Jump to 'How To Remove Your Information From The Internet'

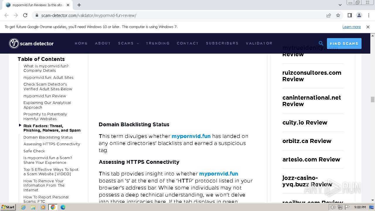44,186
